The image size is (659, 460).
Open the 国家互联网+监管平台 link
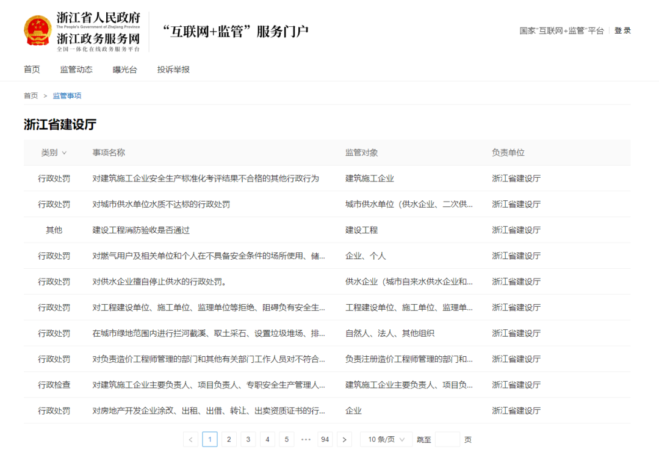[563, 31]
